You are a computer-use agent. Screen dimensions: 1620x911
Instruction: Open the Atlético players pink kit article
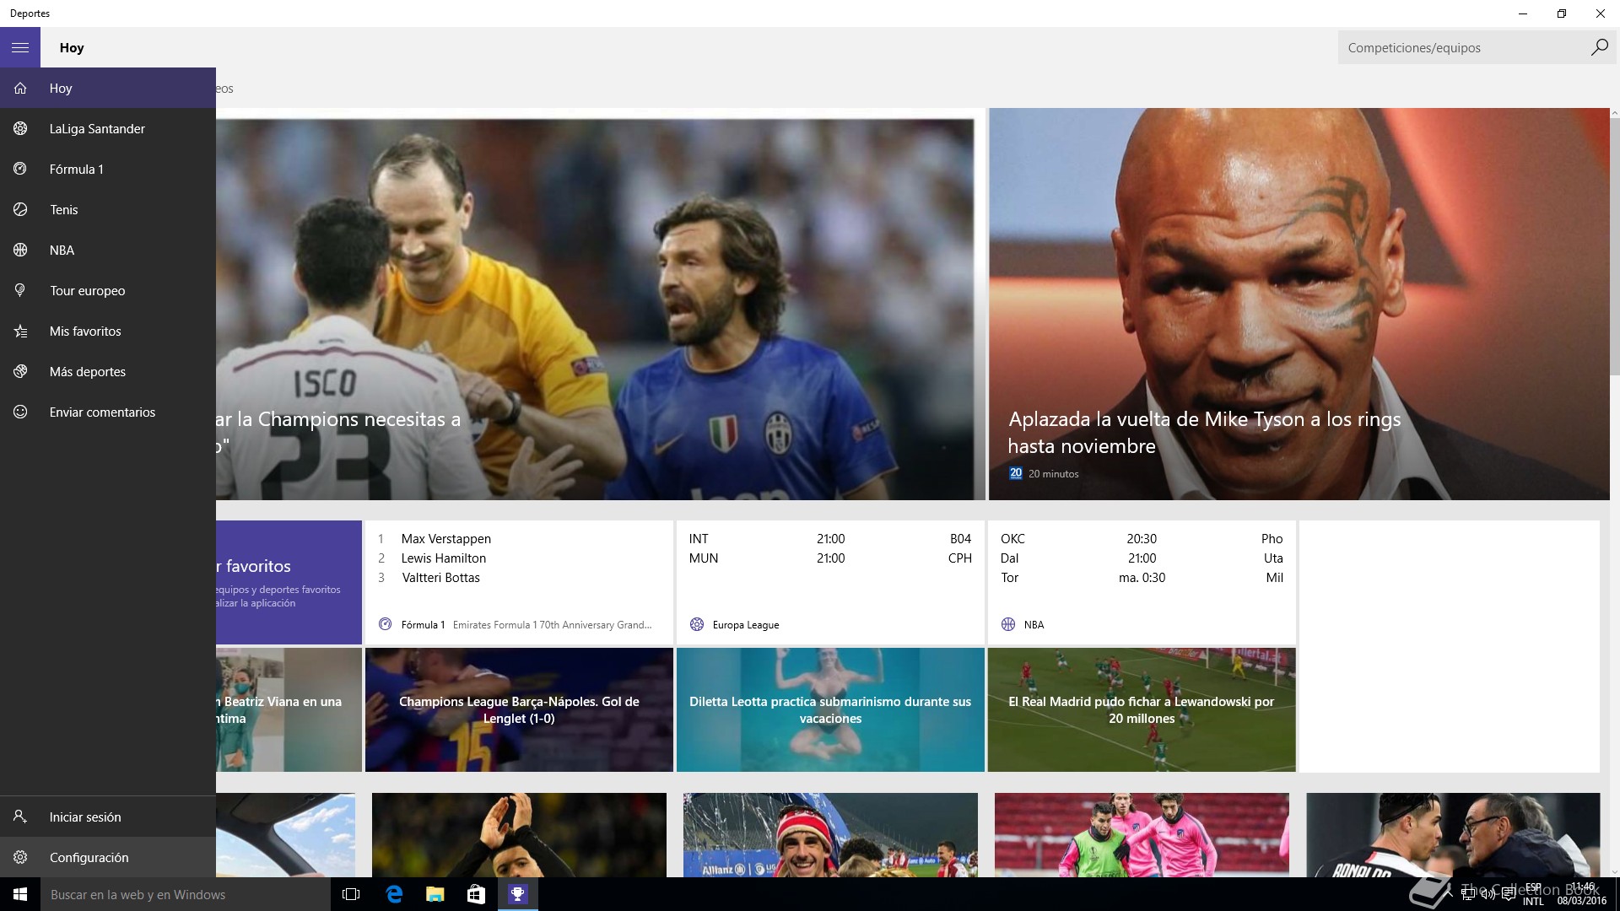point(1142,835)
